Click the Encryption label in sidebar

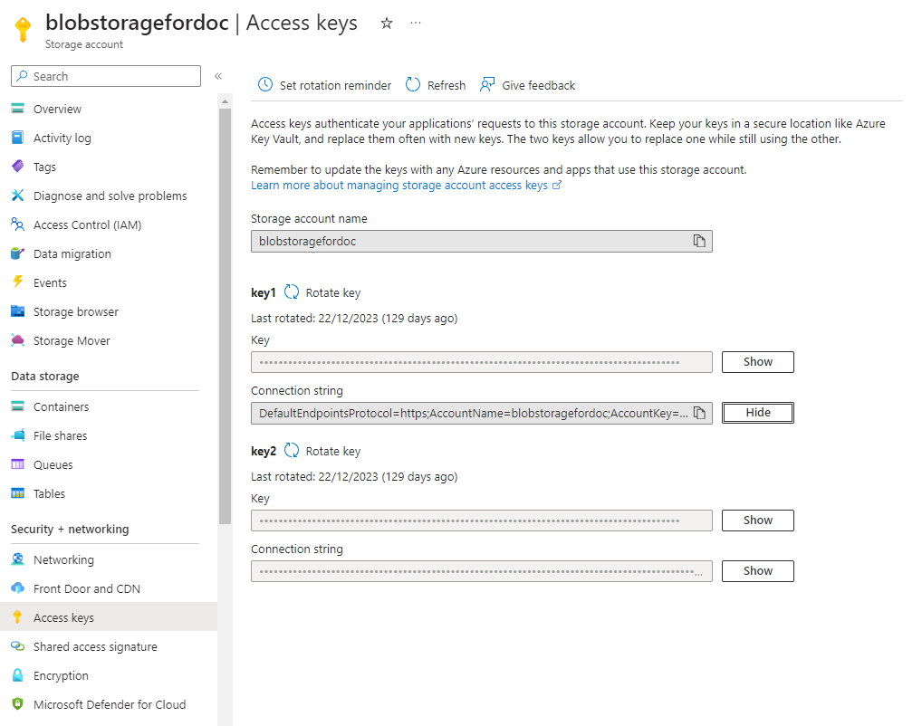click(x=62, y=675)
